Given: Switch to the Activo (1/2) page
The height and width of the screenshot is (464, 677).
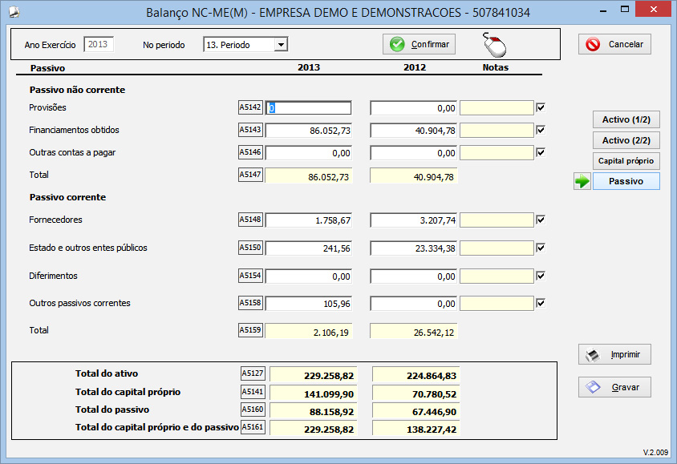Looking at the screenshot, I should [x=626, y=119].
